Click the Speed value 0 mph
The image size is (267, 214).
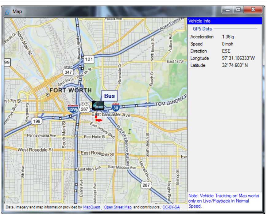(x=227, y=44)
